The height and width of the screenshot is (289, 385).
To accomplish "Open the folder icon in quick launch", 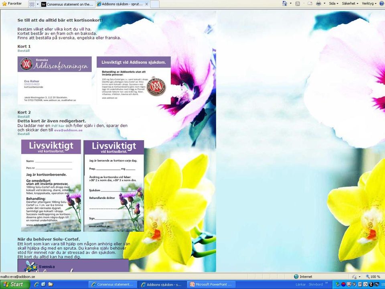I will click(x=51, y=285).
